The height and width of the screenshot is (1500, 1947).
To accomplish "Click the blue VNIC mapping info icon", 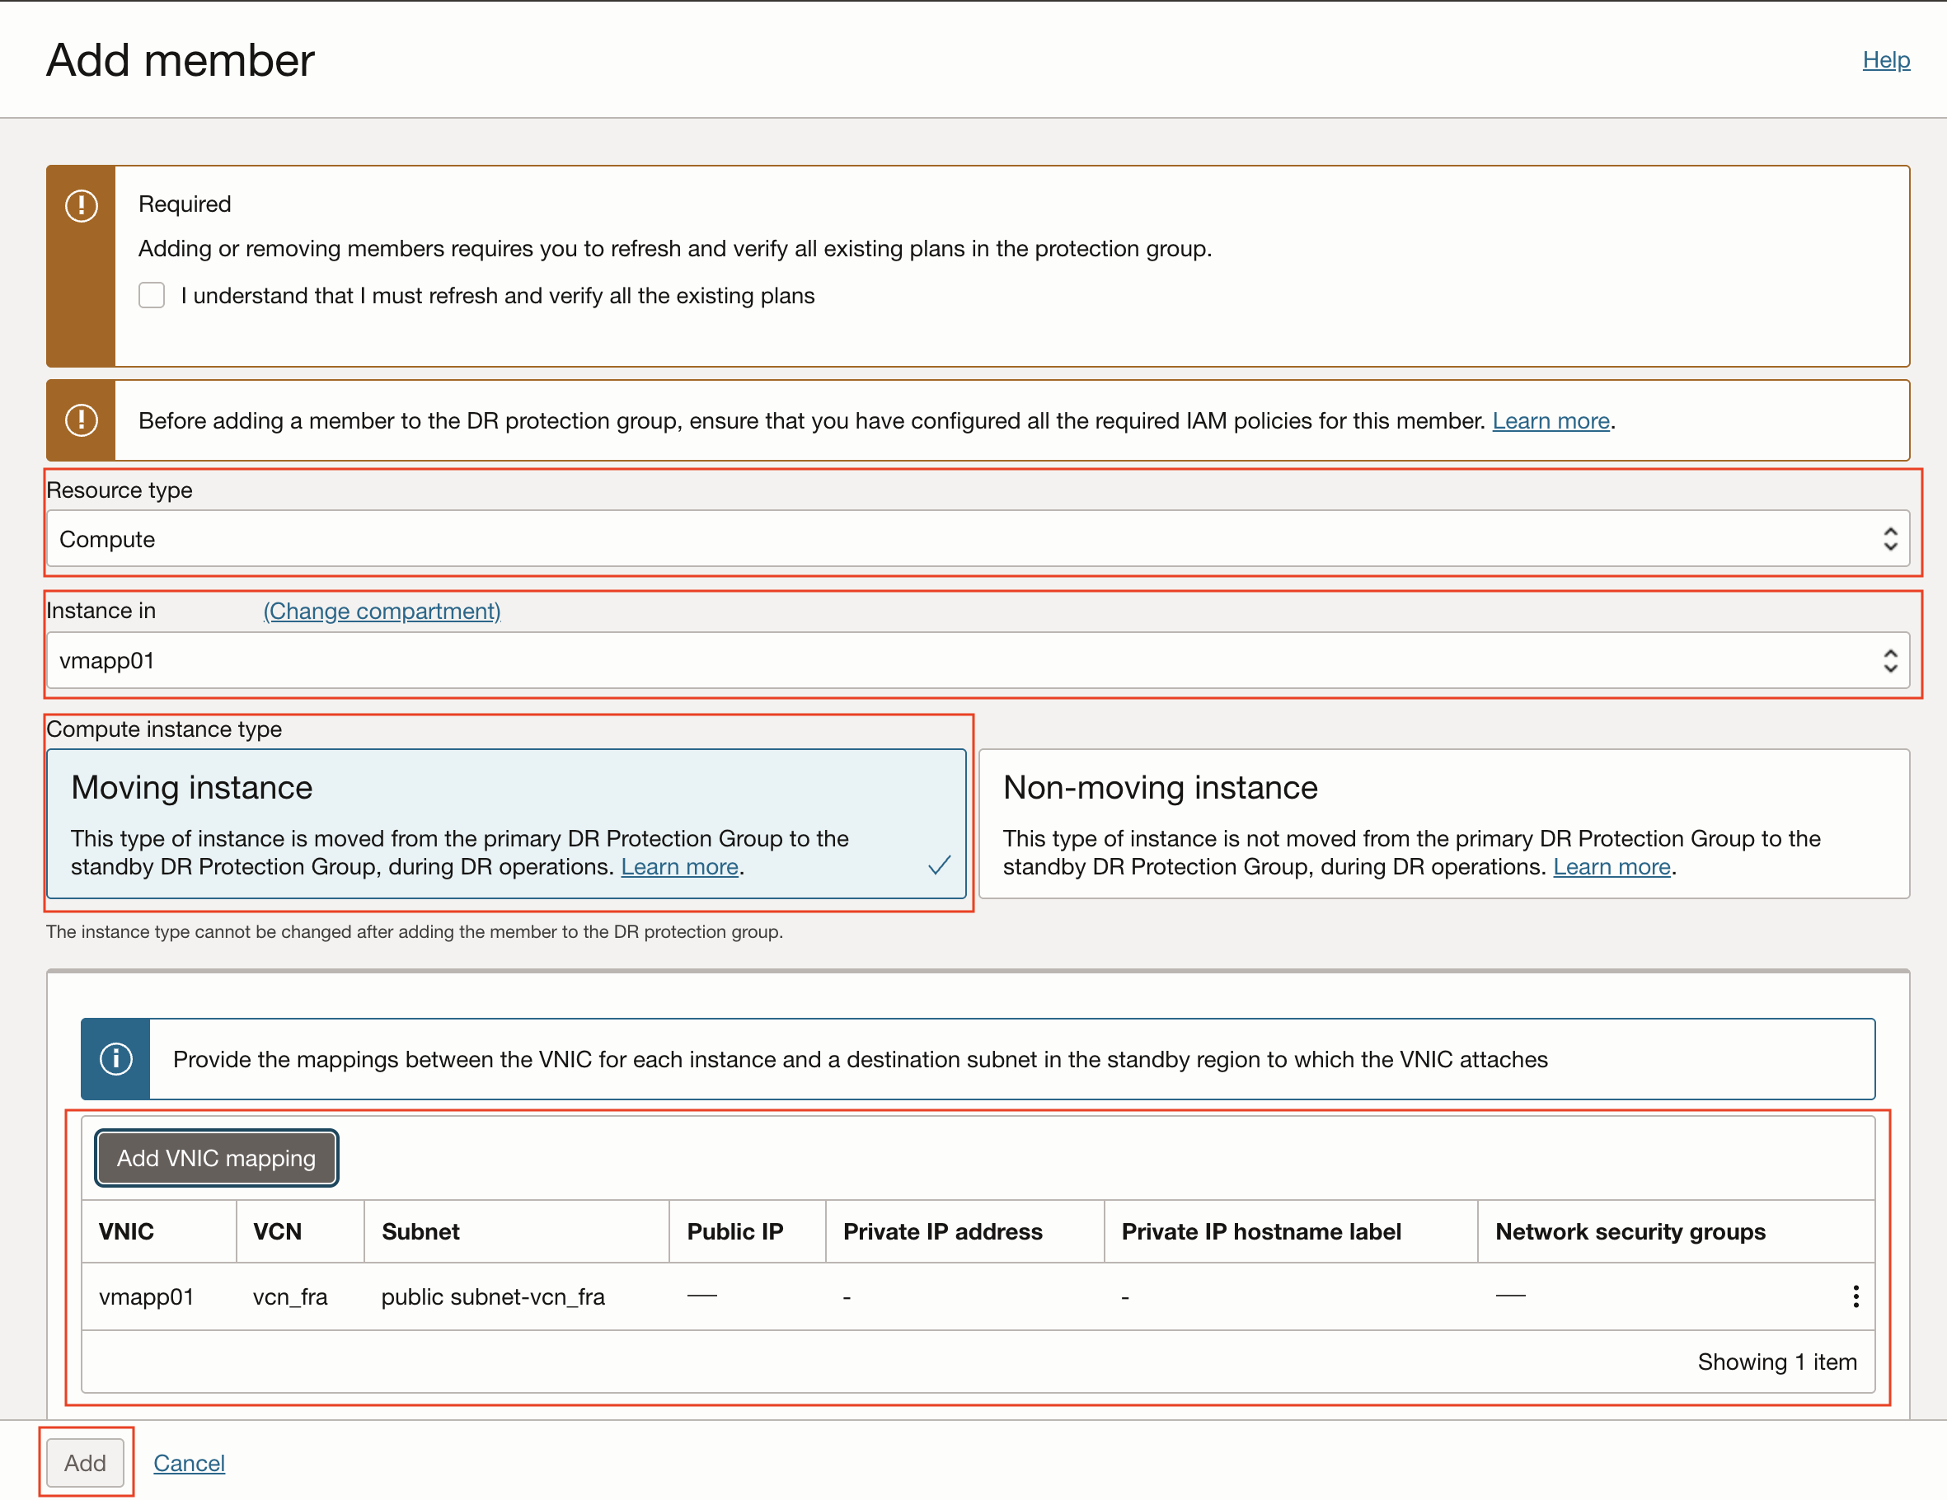I will [x=116, y=1059].
